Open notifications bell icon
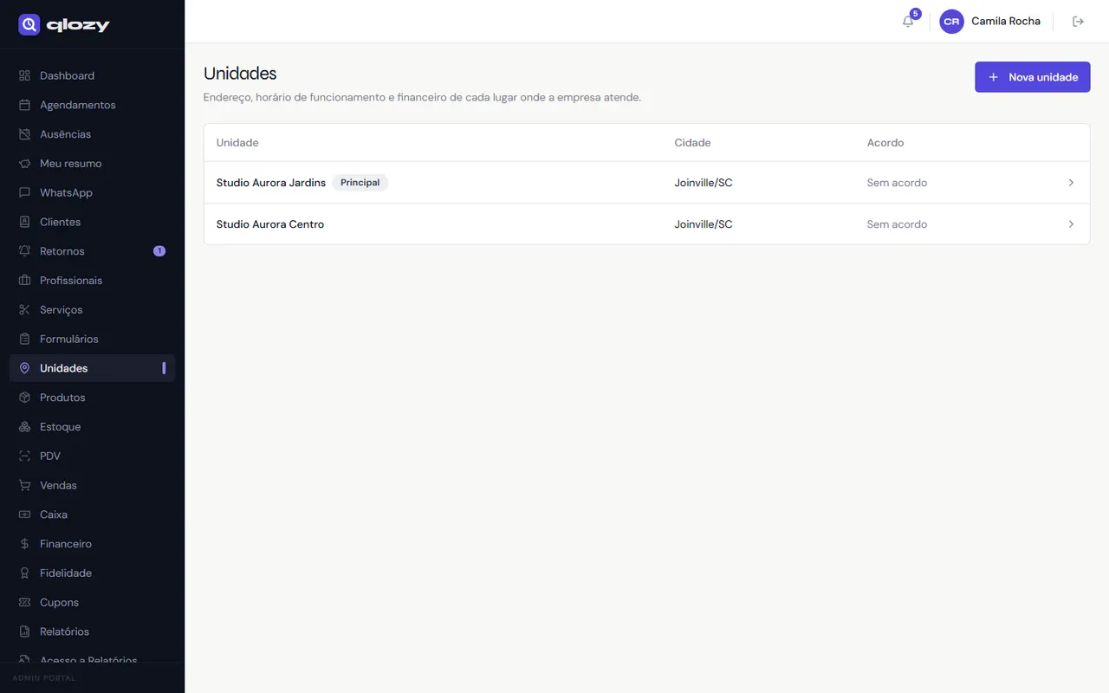This screenshot has height=693, width=1109. click(x=908, y=22)
